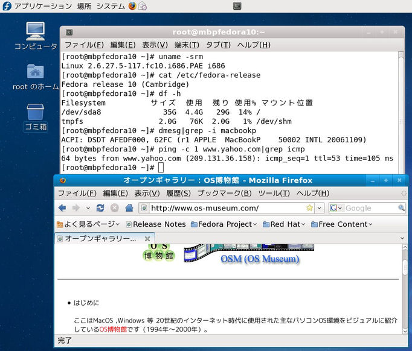Click the OS博物館 green logo image

point(159,252)
